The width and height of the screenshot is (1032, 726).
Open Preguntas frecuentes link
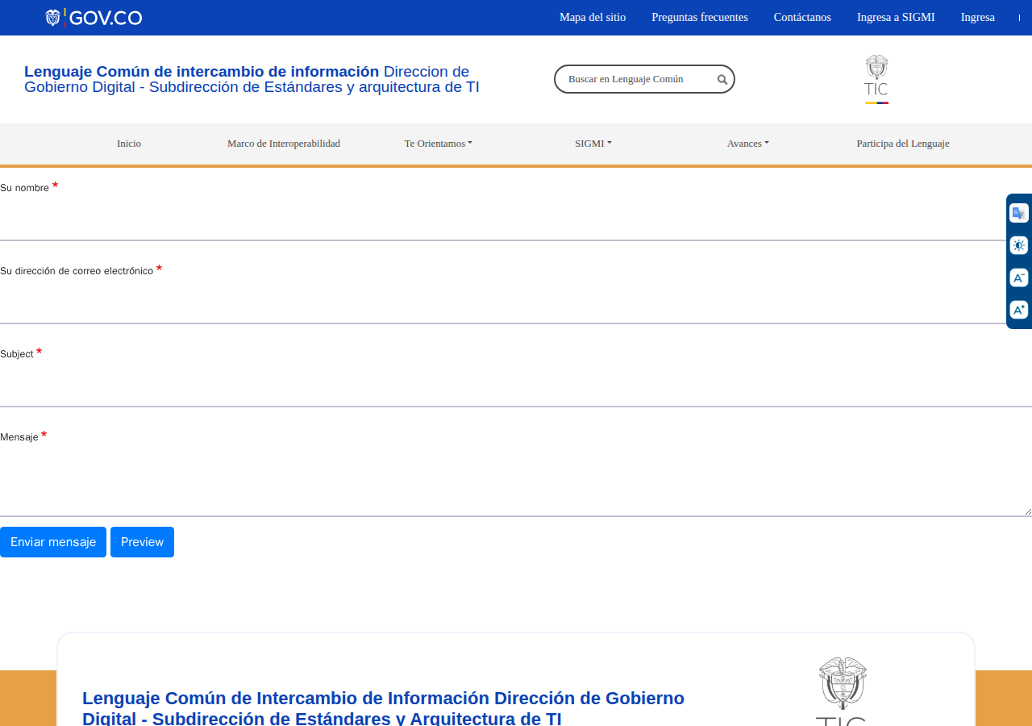point(700,17)
